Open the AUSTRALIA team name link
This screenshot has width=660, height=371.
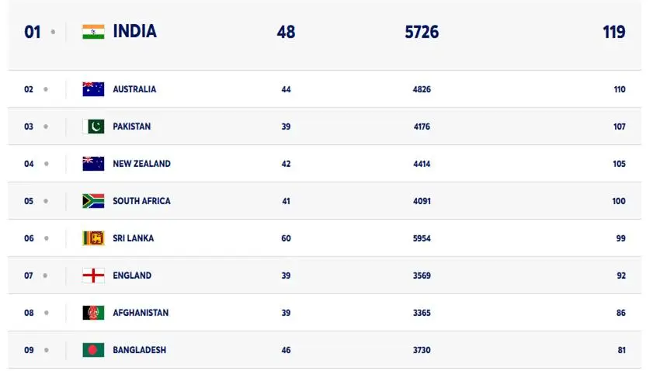[134, 89]
